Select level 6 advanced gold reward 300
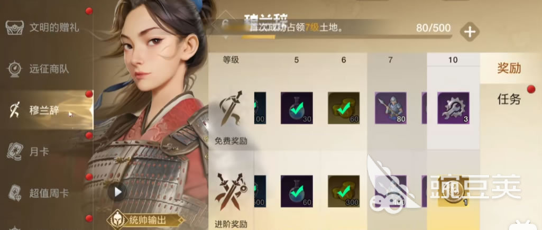This screenshot has width=542, height=230. 344,191
